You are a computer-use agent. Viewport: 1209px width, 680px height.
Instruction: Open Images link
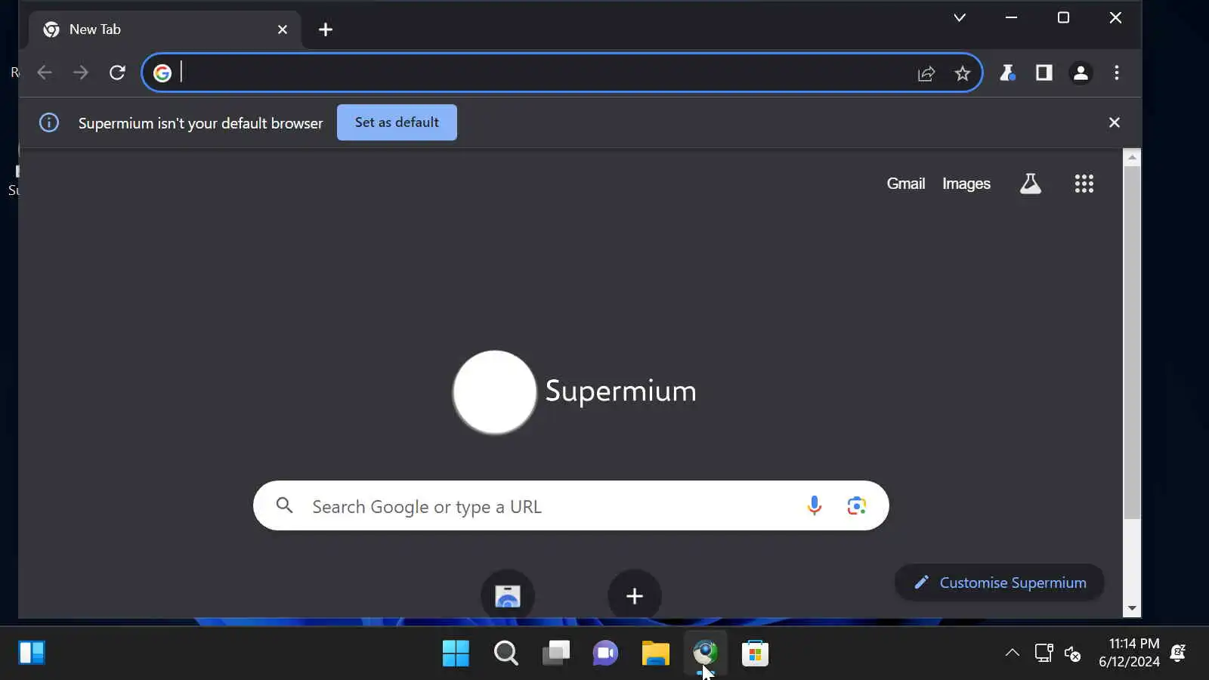(x=966, y=184)
